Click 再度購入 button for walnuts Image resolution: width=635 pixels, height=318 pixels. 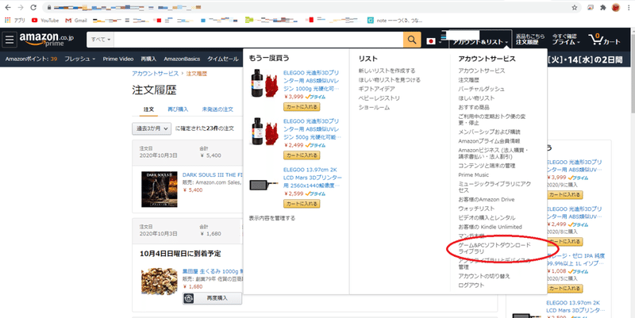click(x=212, y=298)
